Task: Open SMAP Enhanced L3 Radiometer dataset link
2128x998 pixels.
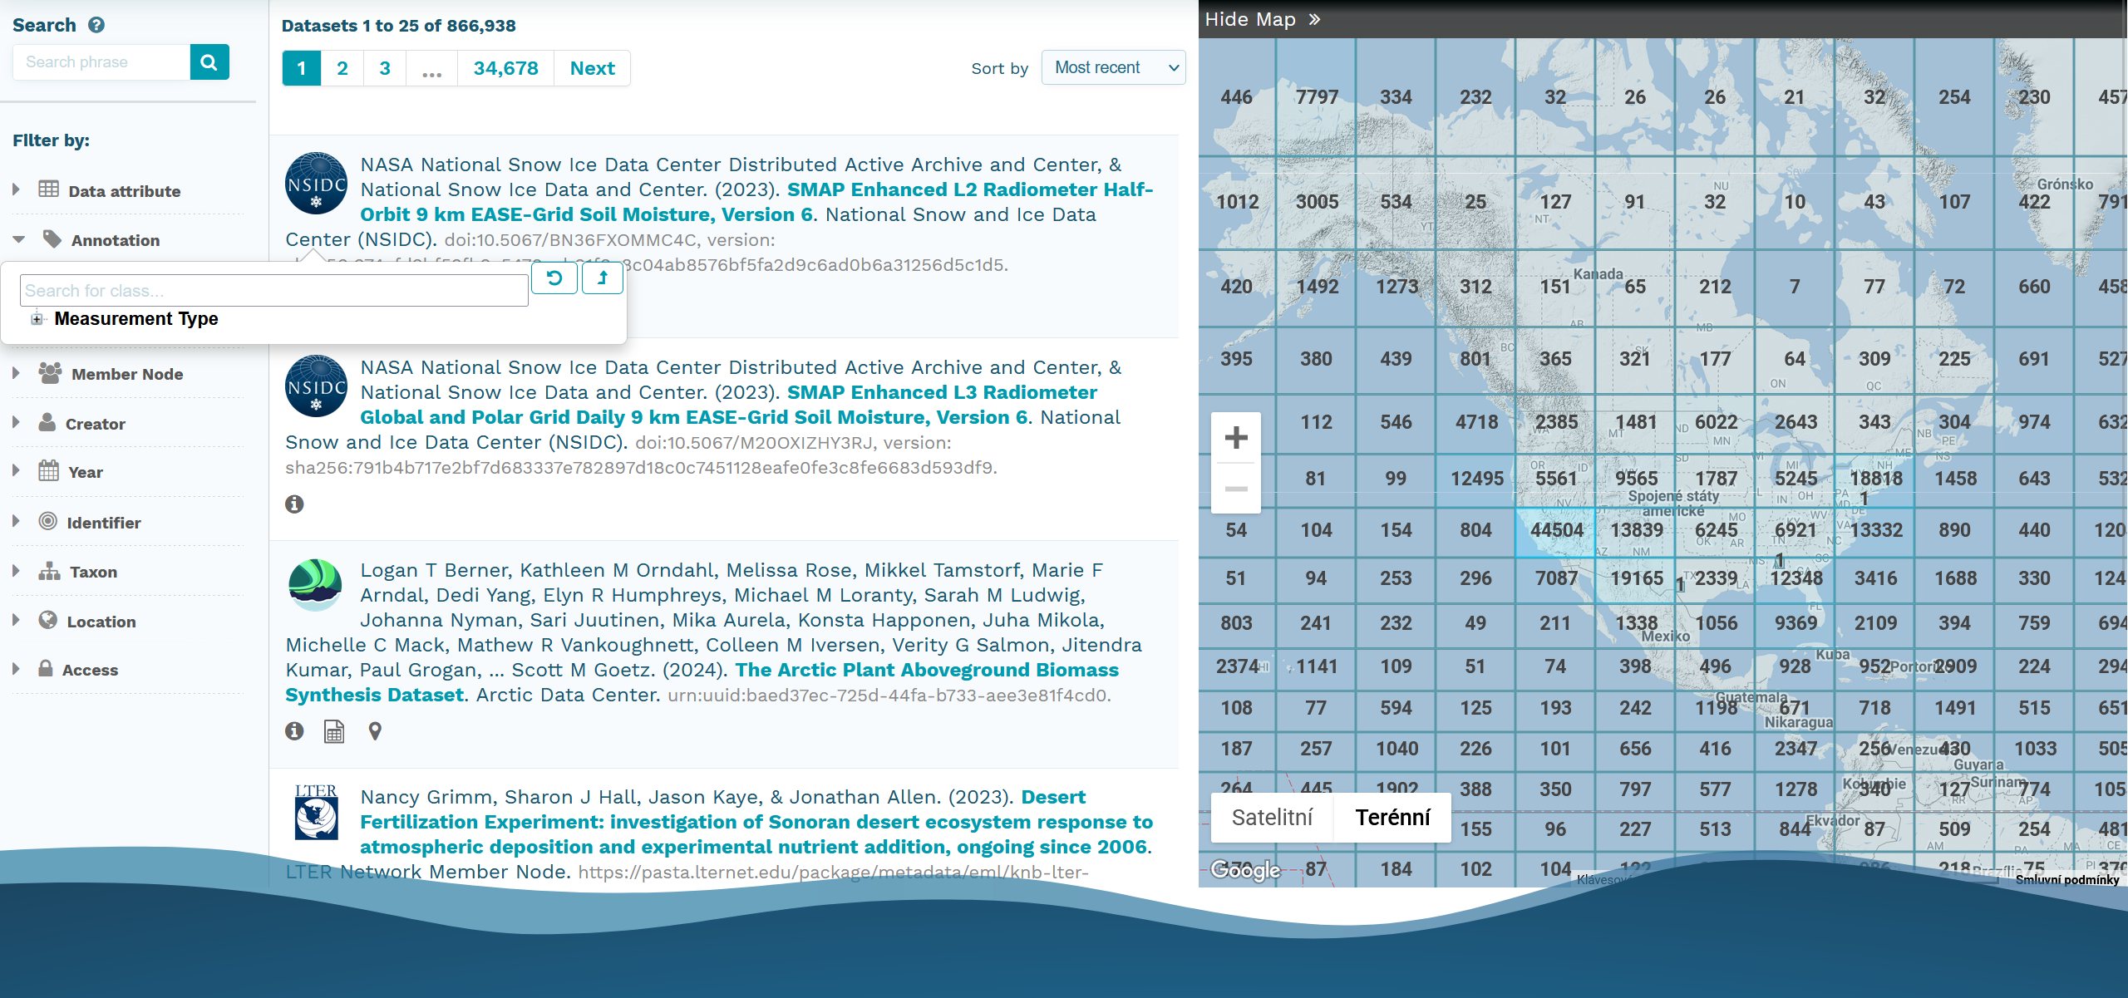Action: [x=728, y=405]
